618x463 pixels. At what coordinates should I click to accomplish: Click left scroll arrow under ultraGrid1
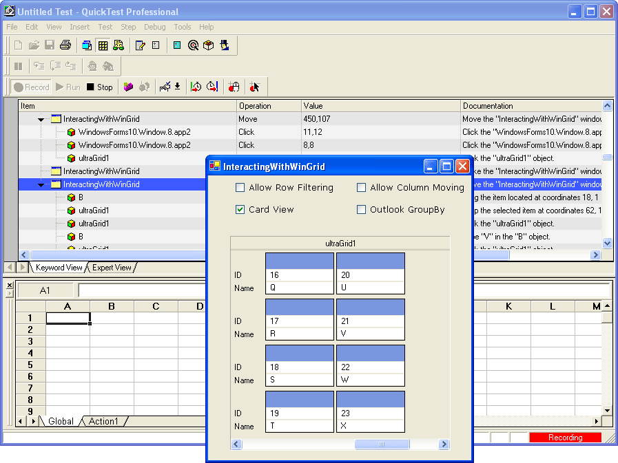[236, 444]
